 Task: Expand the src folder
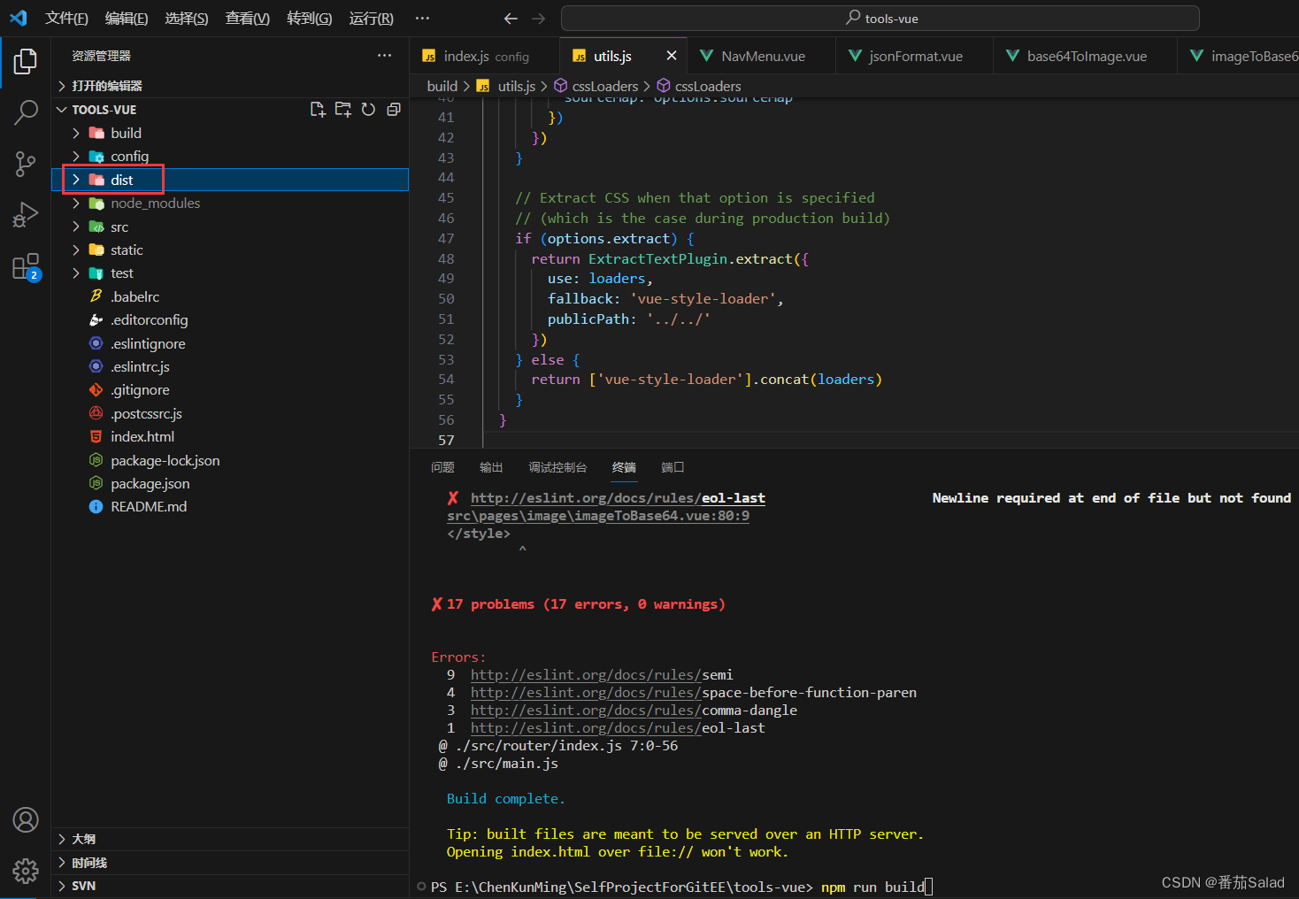point(230,227)
